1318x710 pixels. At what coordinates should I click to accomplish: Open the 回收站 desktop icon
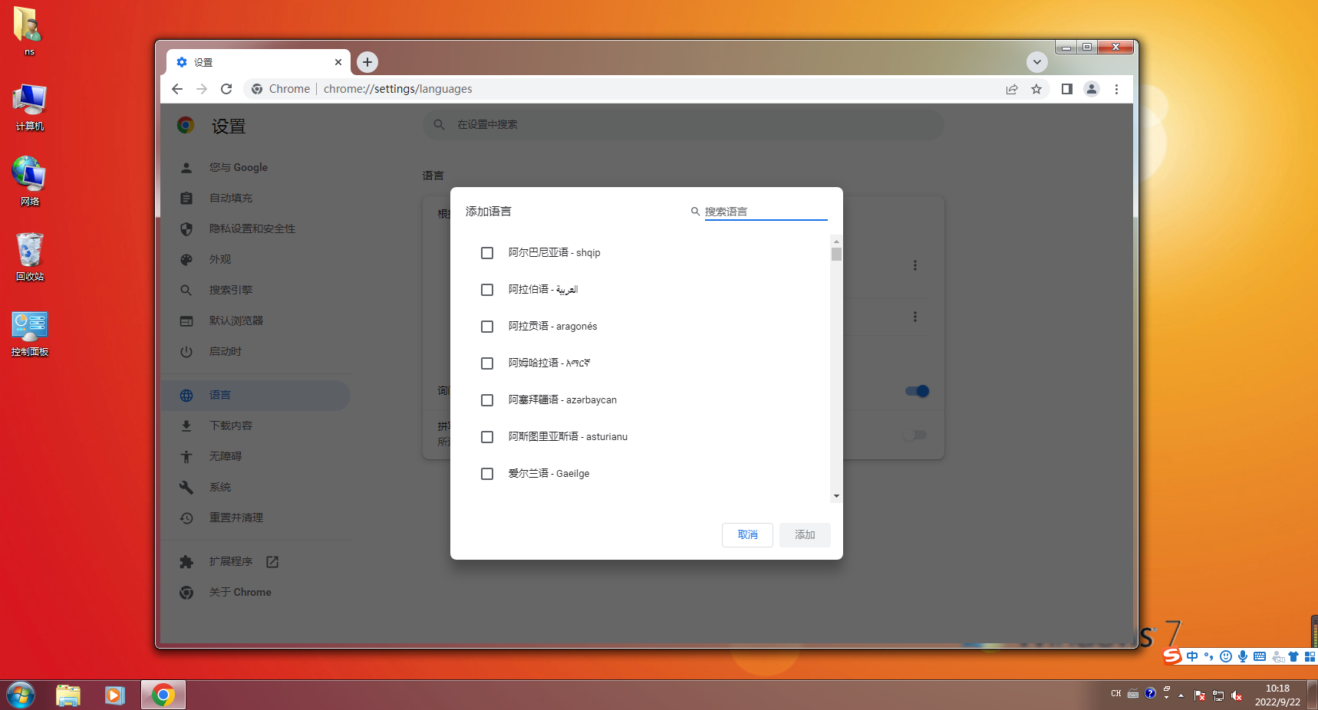[x=30, y=257]
